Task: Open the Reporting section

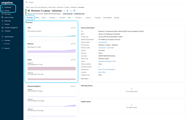Action: [7, 21]
